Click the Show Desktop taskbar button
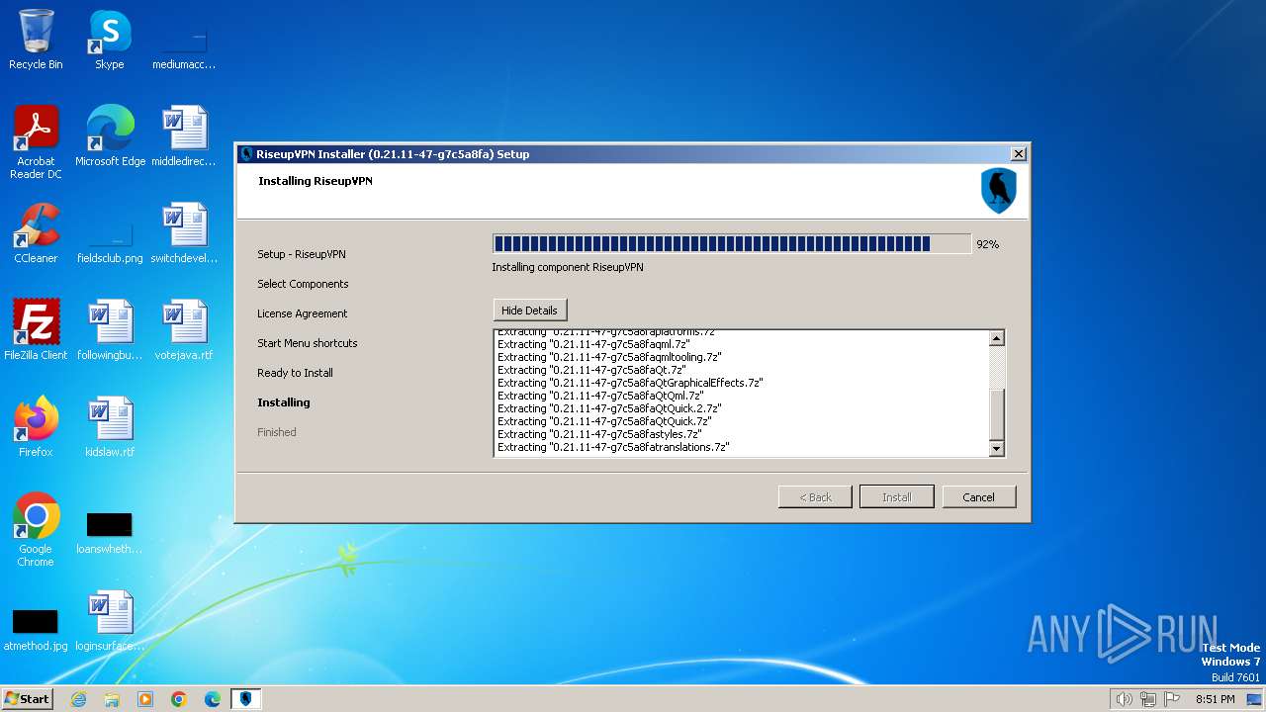1266x712 pixels. (1254, 699)
